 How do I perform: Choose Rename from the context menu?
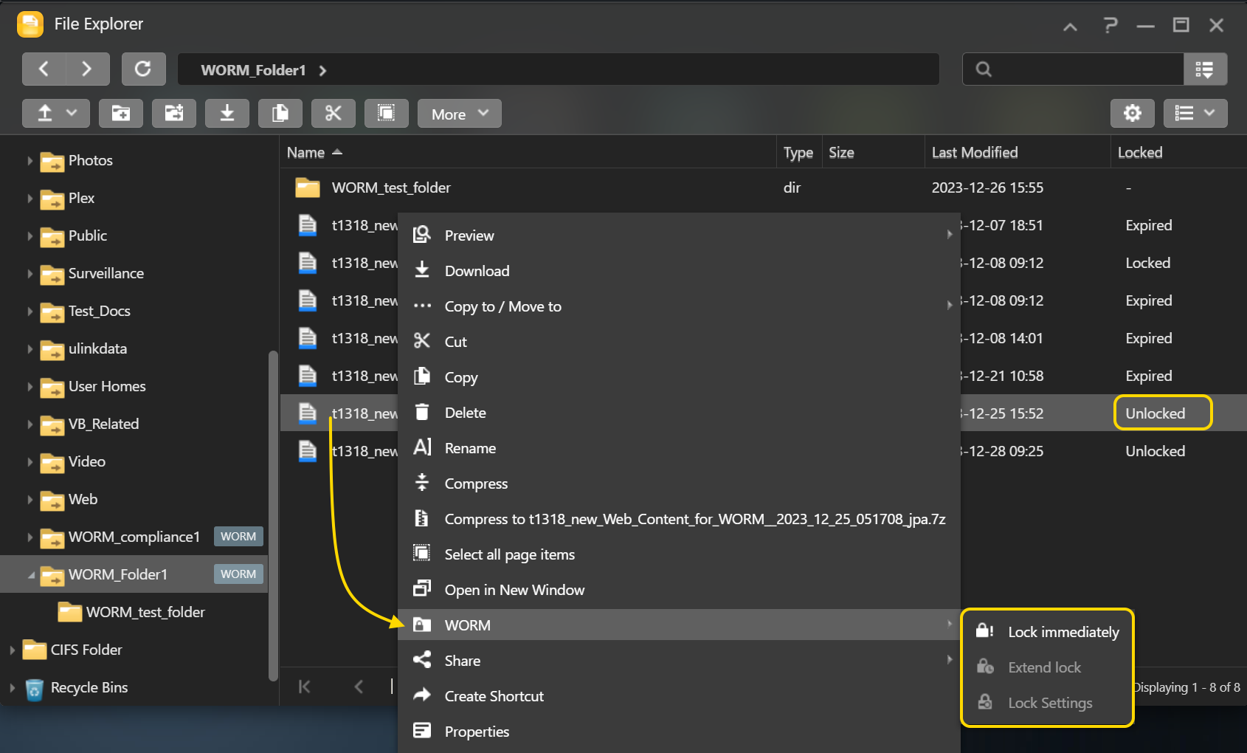679,448
